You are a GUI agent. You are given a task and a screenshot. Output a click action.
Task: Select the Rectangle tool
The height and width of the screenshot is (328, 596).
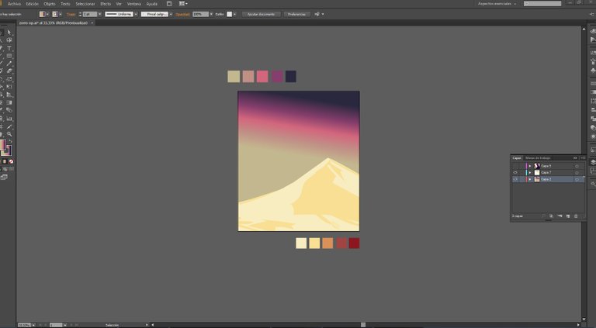(9, 56)
